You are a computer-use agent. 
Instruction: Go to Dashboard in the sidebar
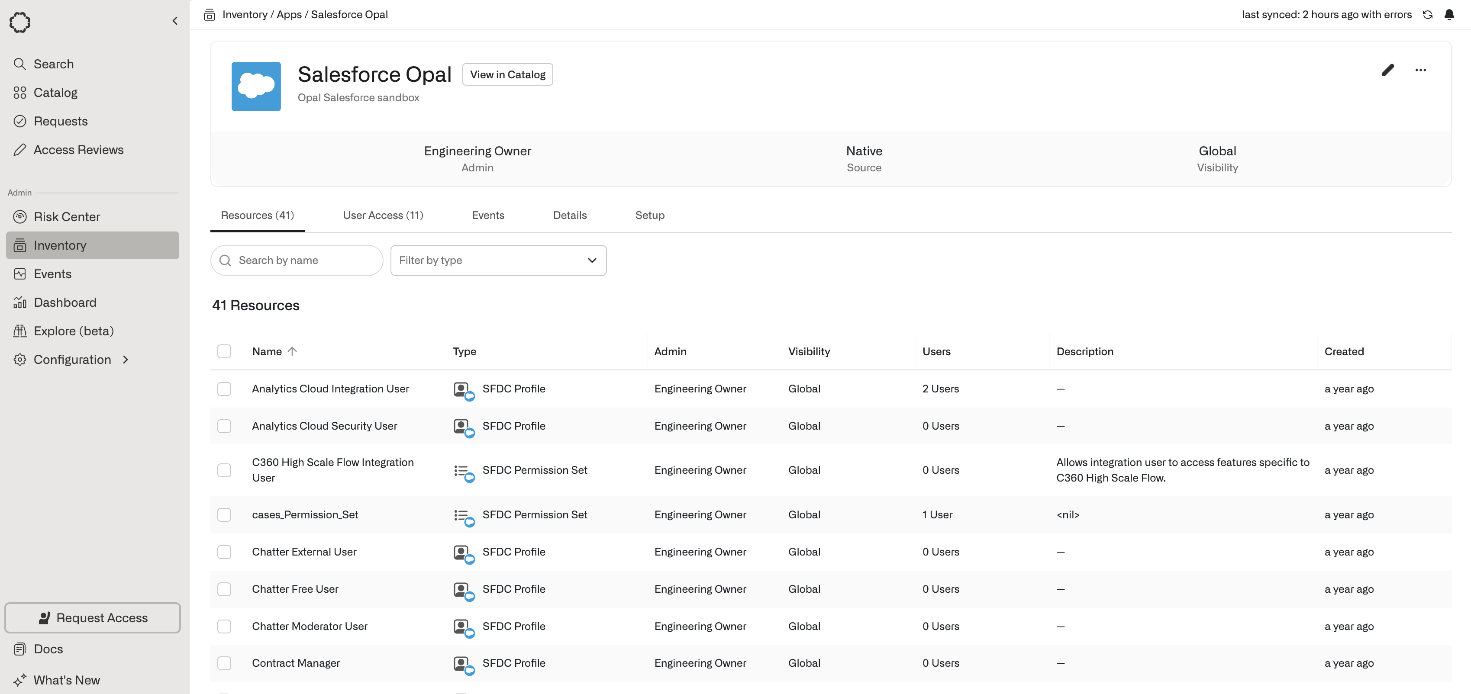click(65, 302)
